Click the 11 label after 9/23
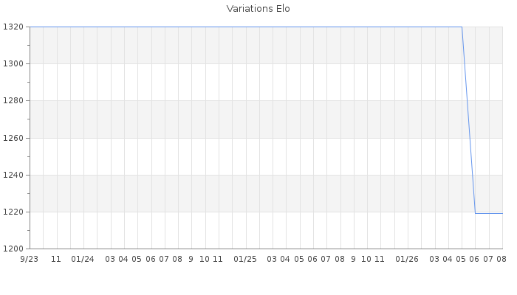Screen dimensions: 517x295 (56, 259)
